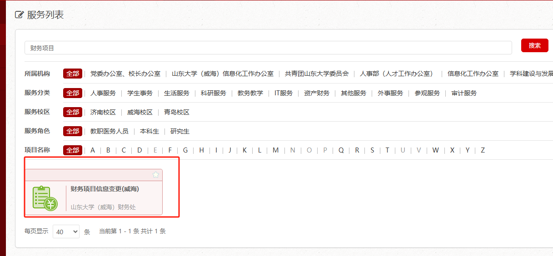Image resolution: width=553 pixels, height=256 pixels.
Task: Filter project names by letter L
Action: [260, 150]
